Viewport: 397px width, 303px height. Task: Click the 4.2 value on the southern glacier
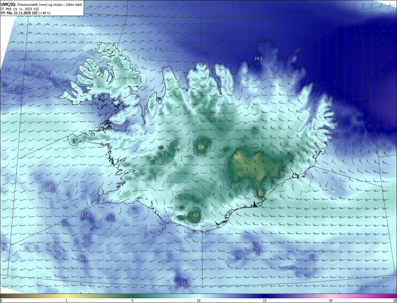[195, 215]
